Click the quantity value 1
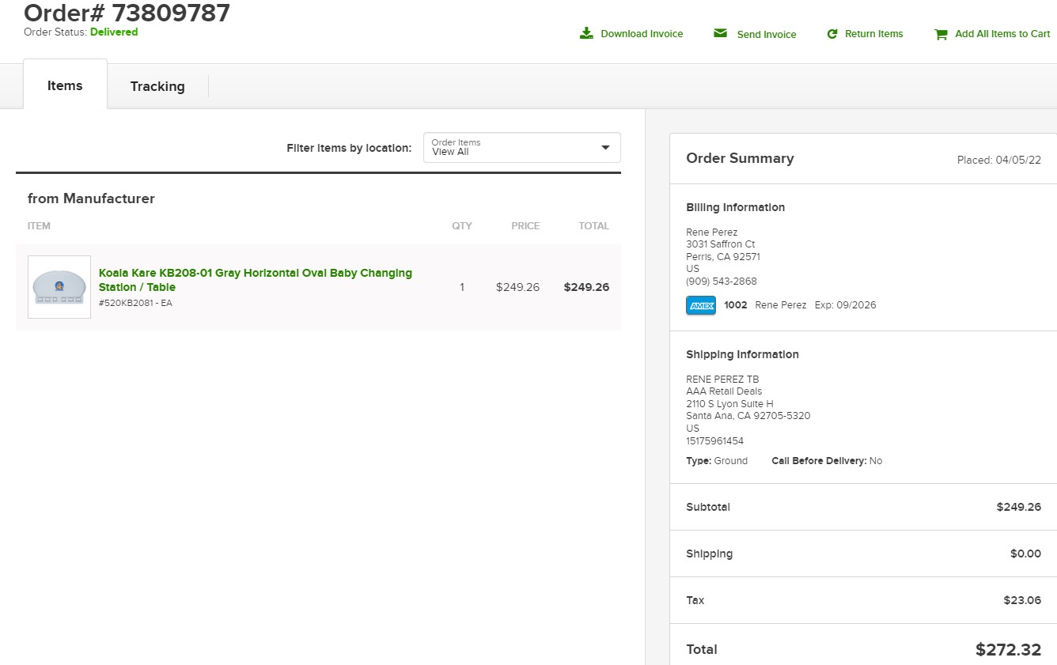The image size is (1057, 665). tap(462, 287)
